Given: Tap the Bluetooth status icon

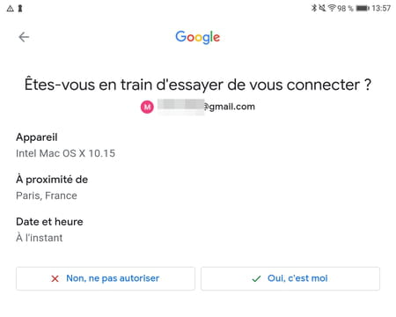Looking at the screenshot, I should pos(314,8).
